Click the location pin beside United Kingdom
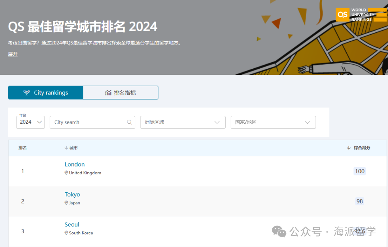388x247 pixels. point(66,173)
